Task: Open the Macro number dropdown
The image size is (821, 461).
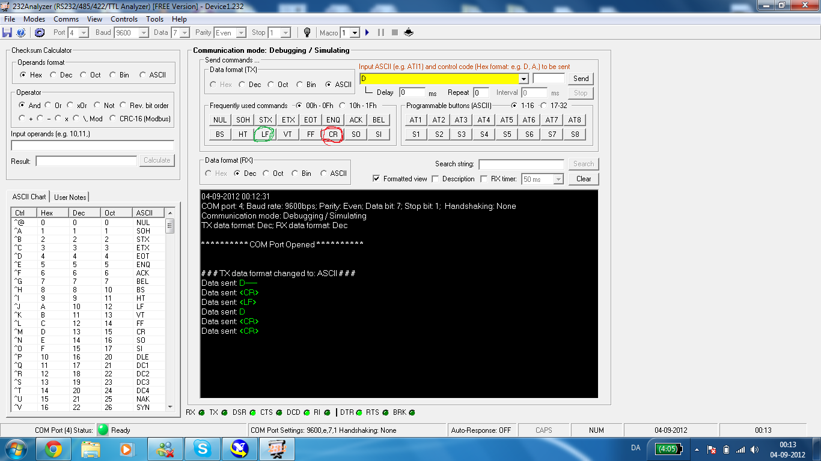Action: pyautogui.click(x=355, y=33)
